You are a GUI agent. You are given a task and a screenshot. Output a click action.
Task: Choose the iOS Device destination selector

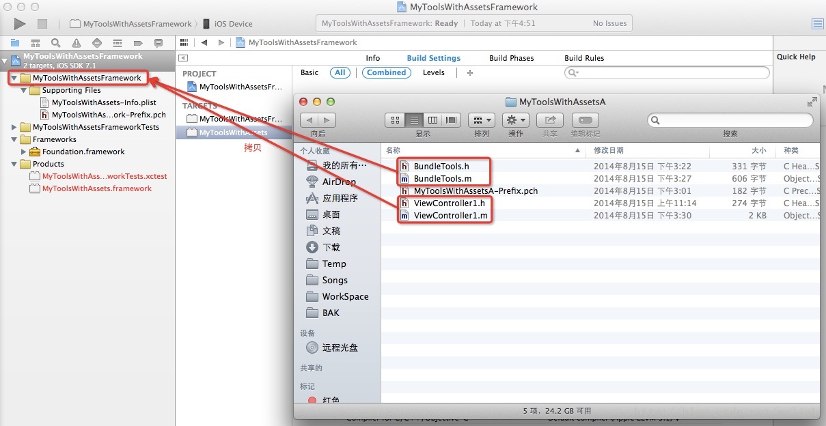pos(228,24)
